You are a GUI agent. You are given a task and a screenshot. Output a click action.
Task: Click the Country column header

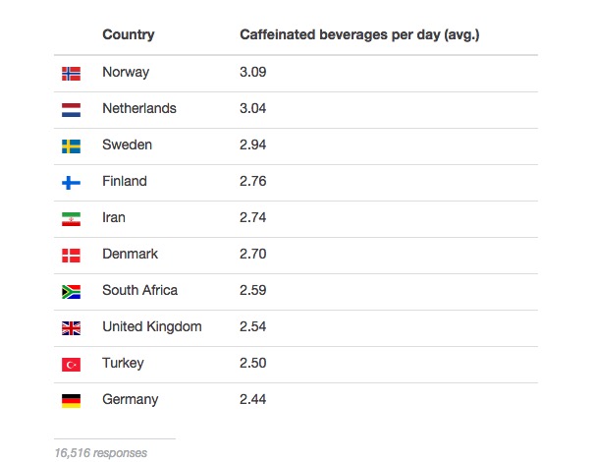coord(128,35)
